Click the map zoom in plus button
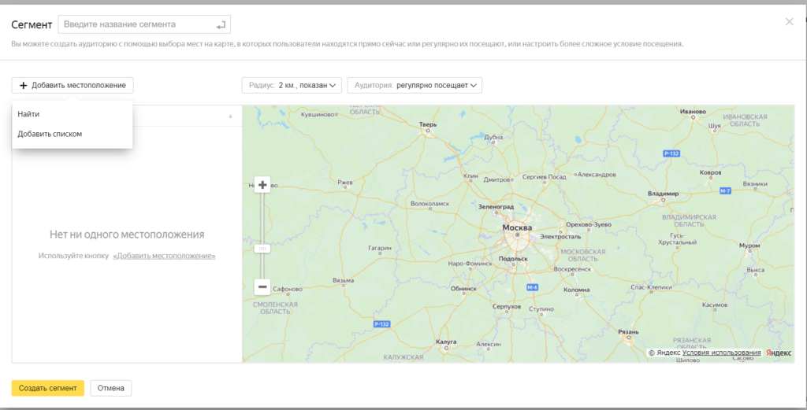Screen dimensions: 807x410 (262, 185)
